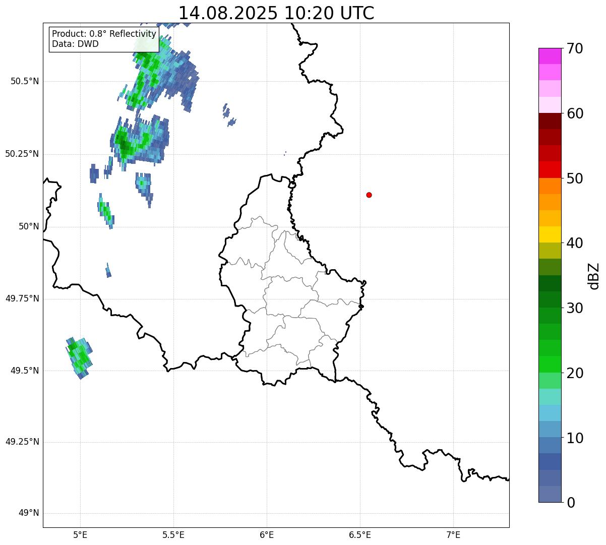Click the blue colorbar segment at 10

tap(550, 445)
